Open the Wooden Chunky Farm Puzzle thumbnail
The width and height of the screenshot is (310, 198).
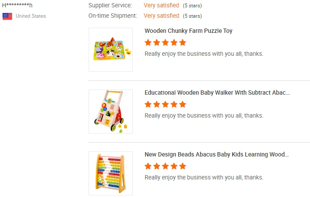coord(111,50)
